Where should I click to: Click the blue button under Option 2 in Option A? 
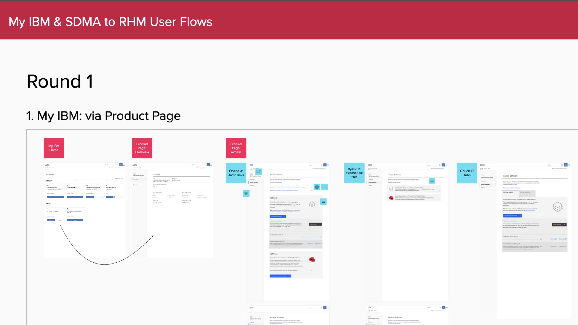280,276
